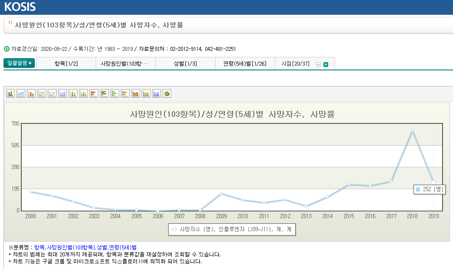Switch to the 성별[1/3] tab
The height and width of the screenshot is (269, 453).
185,63
